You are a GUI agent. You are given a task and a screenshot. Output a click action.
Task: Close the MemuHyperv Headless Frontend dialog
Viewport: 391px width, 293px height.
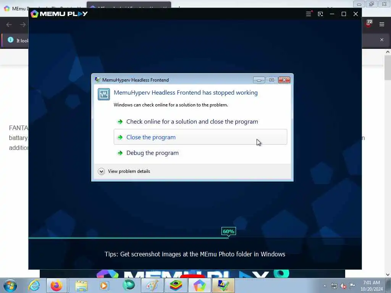(284, 80)
